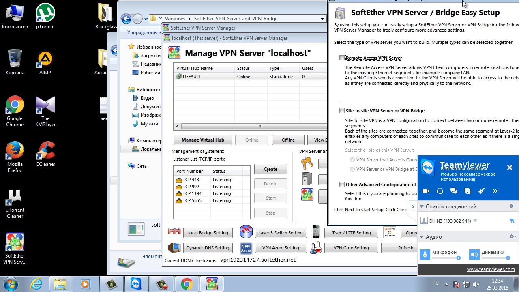Expand TeamViewer toolbar double-arrow icon
Viewport: 519px width, 292px height.
click(x=495, y=191)
